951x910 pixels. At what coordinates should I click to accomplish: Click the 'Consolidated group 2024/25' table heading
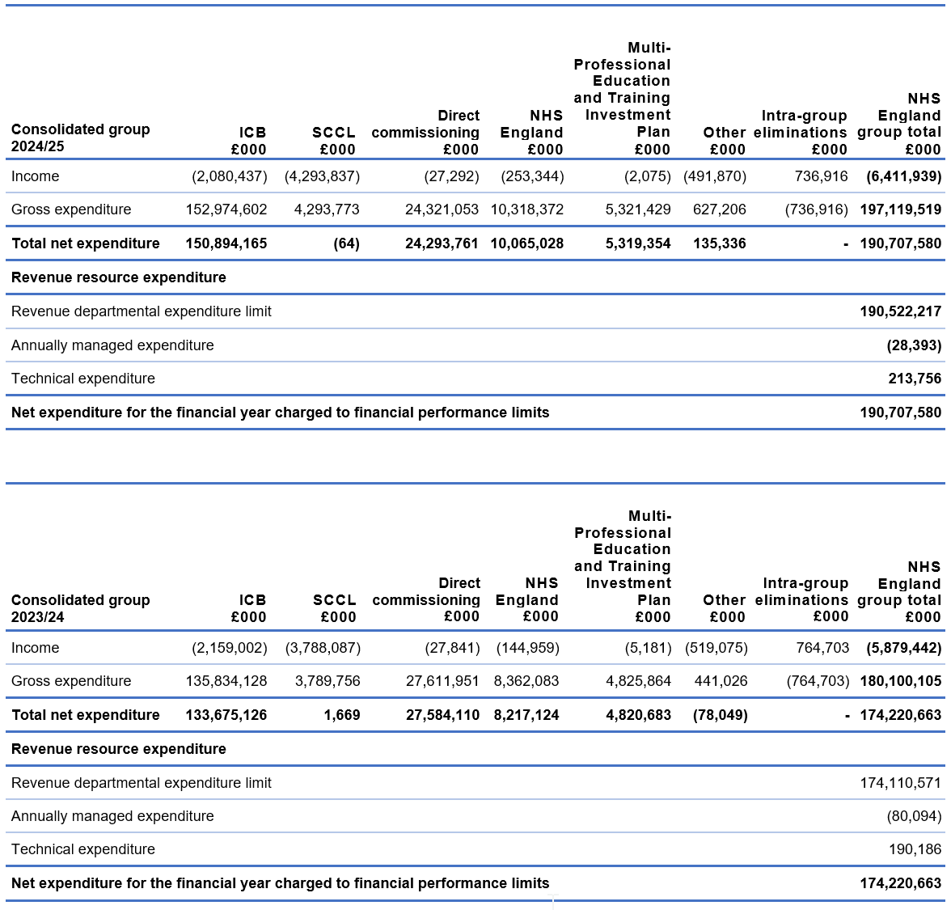pyautogui.click(x=80, y=138)
